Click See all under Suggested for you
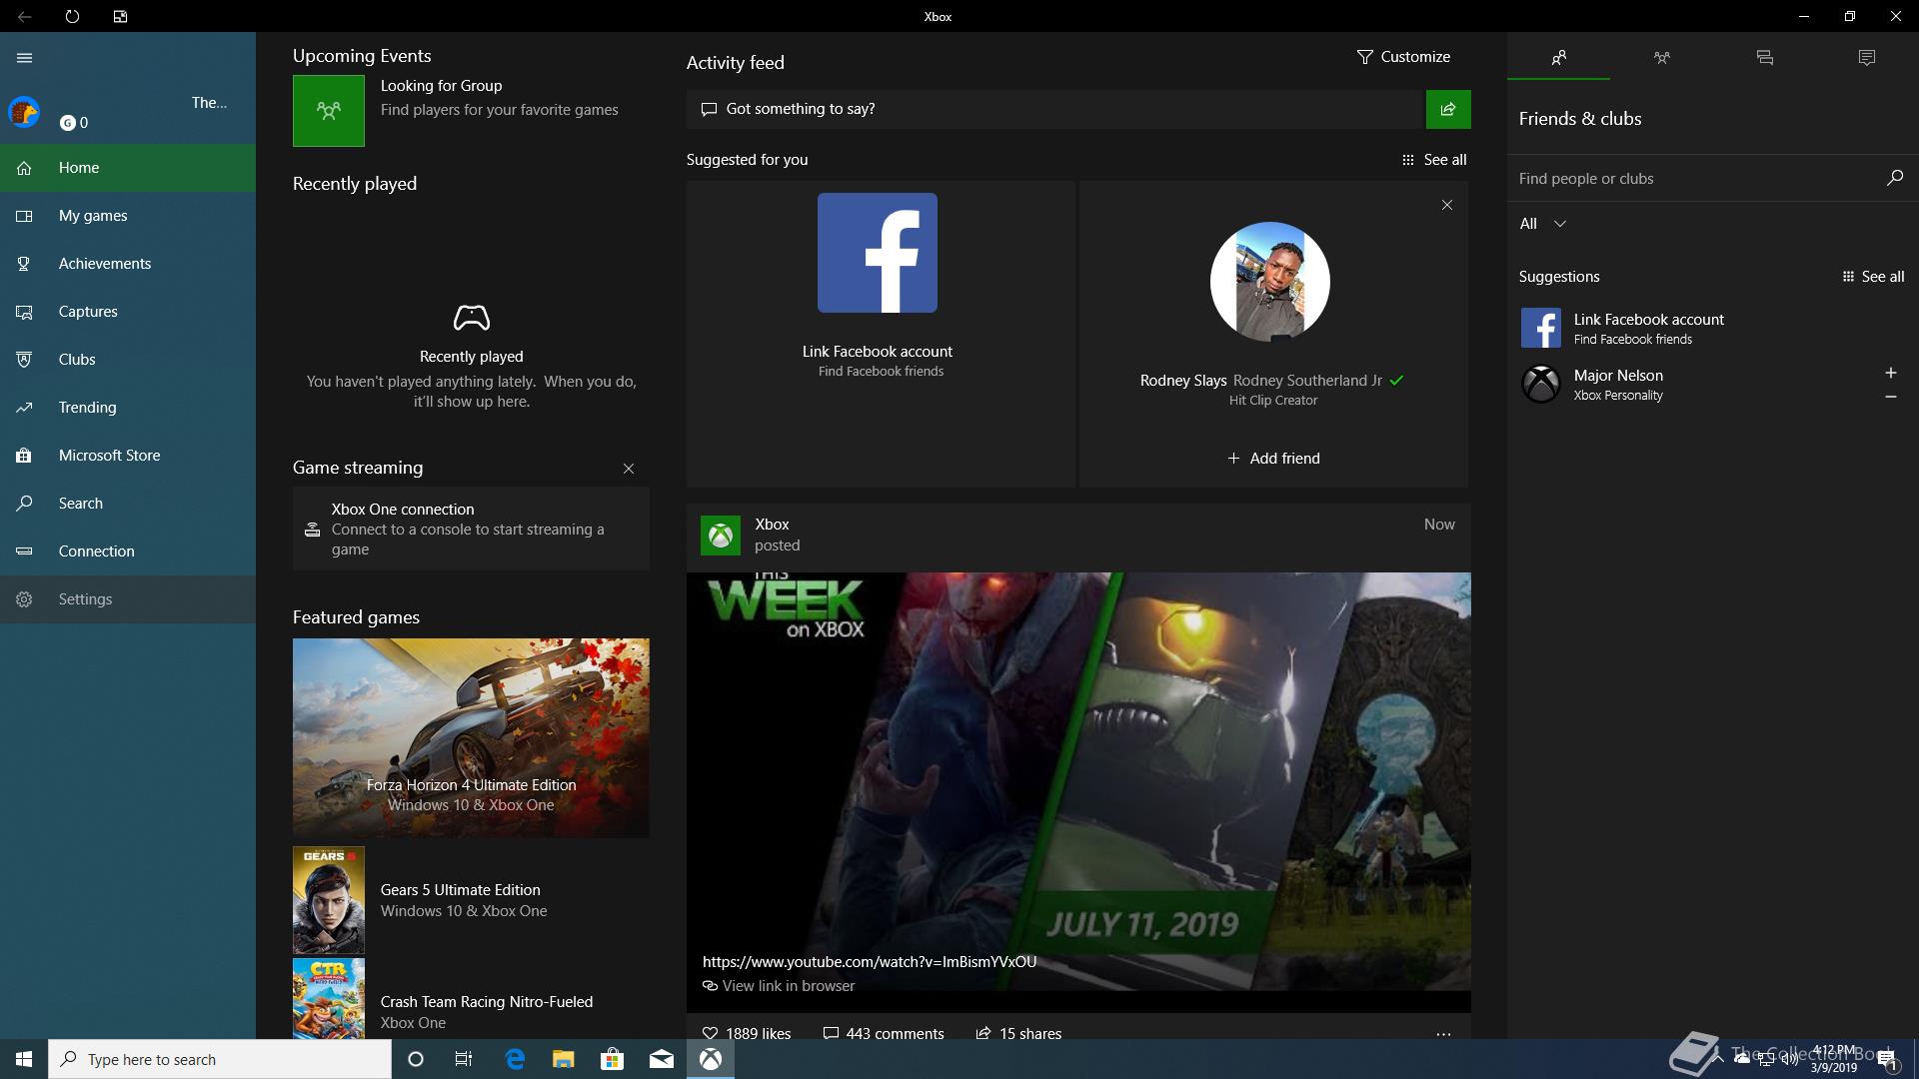This screenshot has height=1079, width=1919. point(1434,160)
